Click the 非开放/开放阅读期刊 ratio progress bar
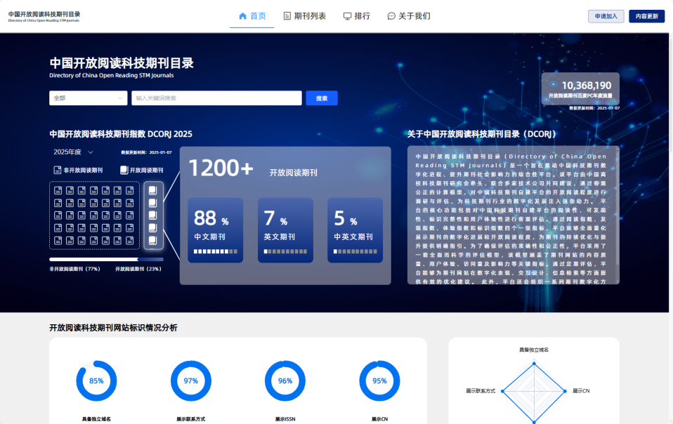Screen dimensions: 673x424 tap(106, 259)
